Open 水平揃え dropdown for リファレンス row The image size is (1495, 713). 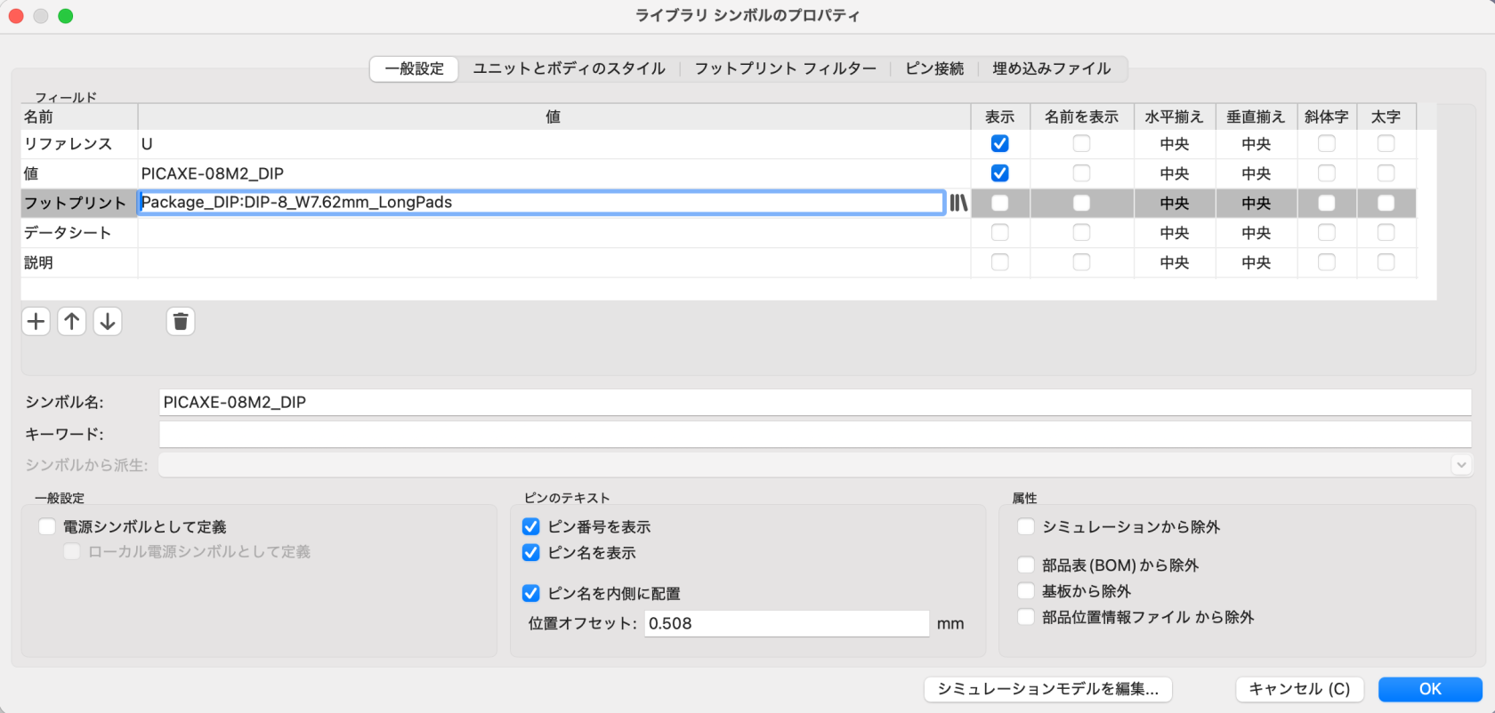1175,144
